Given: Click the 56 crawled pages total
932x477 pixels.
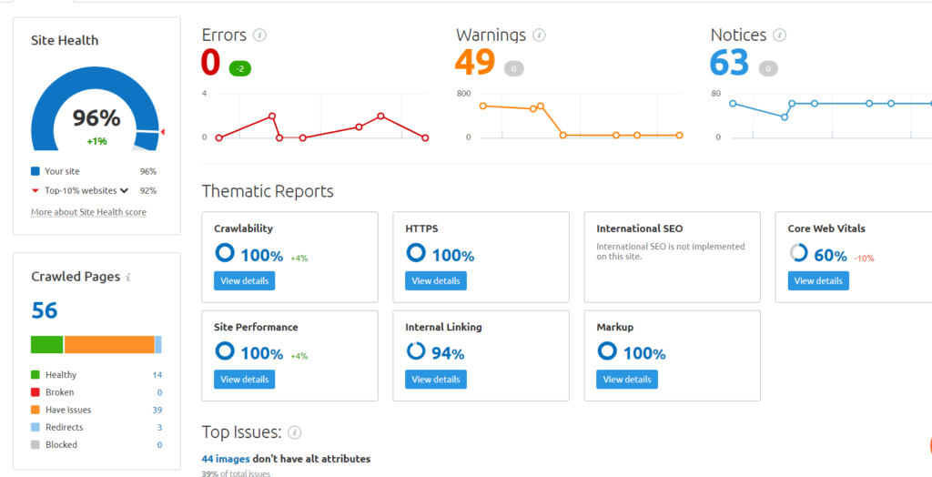Looking at the screenshot, I should tap(45, 310).
